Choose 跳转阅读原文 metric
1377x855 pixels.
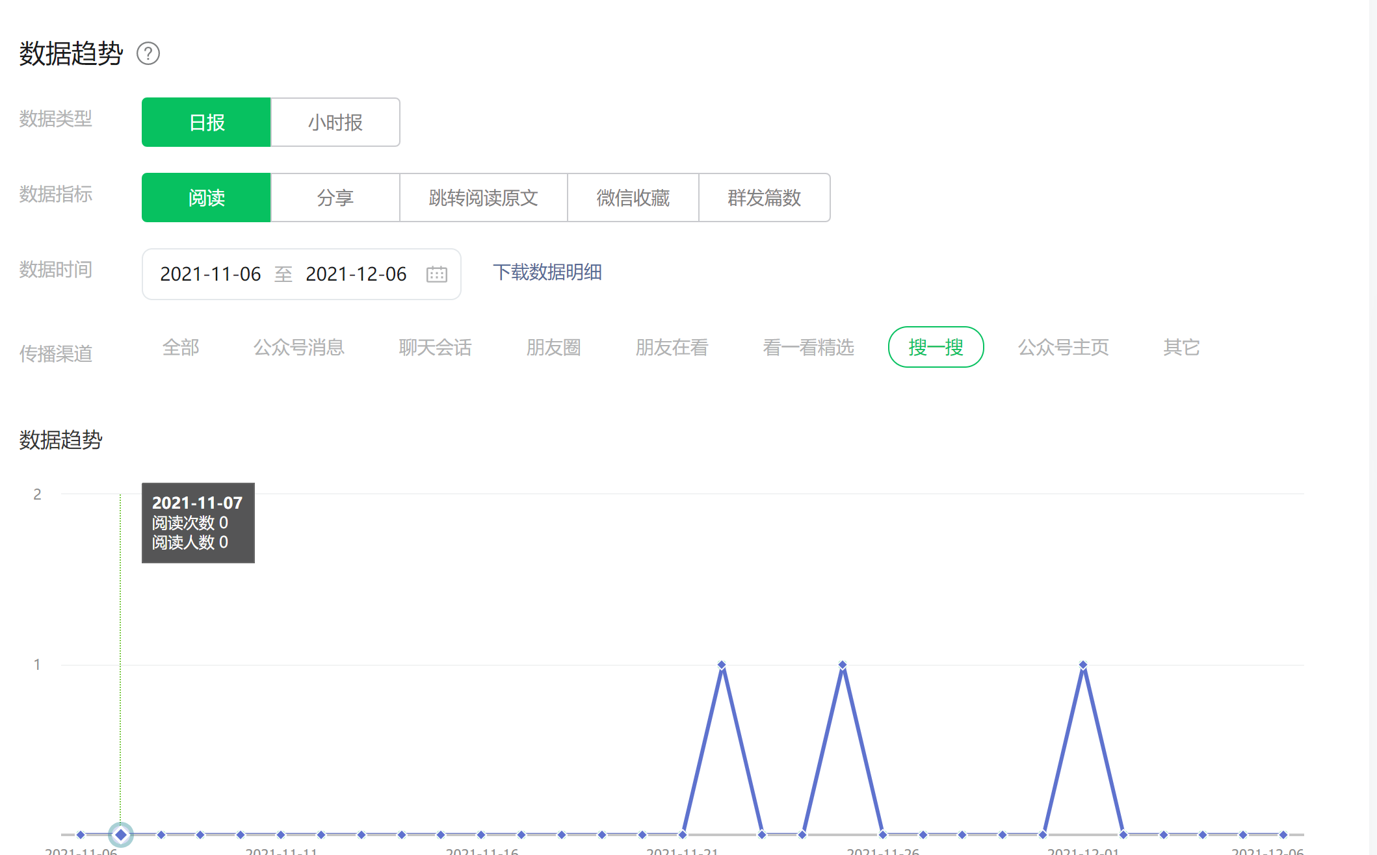pyautogui.click(x=483, y=198)
